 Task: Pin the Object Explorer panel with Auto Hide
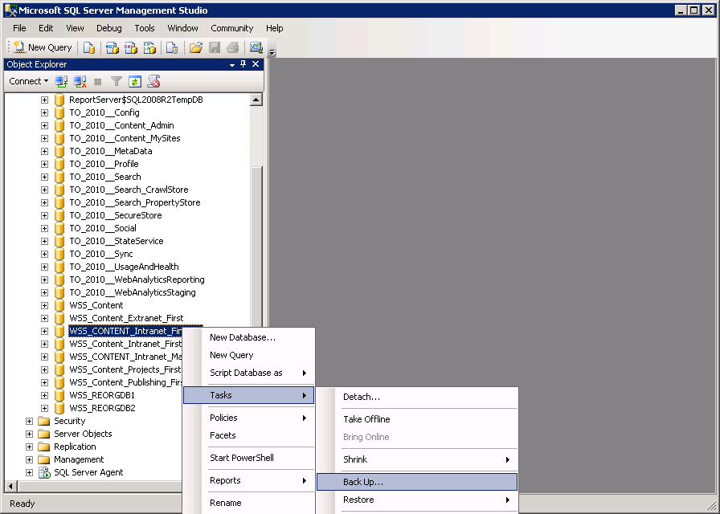pos(243,64)
